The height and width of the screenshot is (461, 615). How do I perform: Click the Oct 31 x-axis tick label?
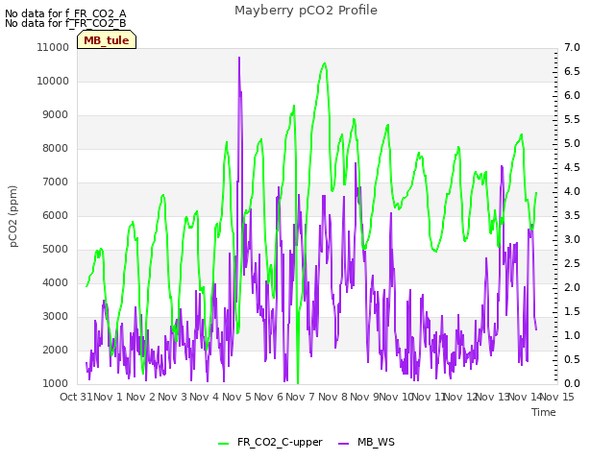point(76,397)
